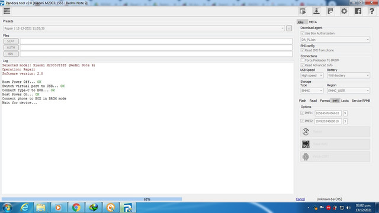The image size is (379, 213).
Task: Click the presets browse button
Action: pos(289,28)
